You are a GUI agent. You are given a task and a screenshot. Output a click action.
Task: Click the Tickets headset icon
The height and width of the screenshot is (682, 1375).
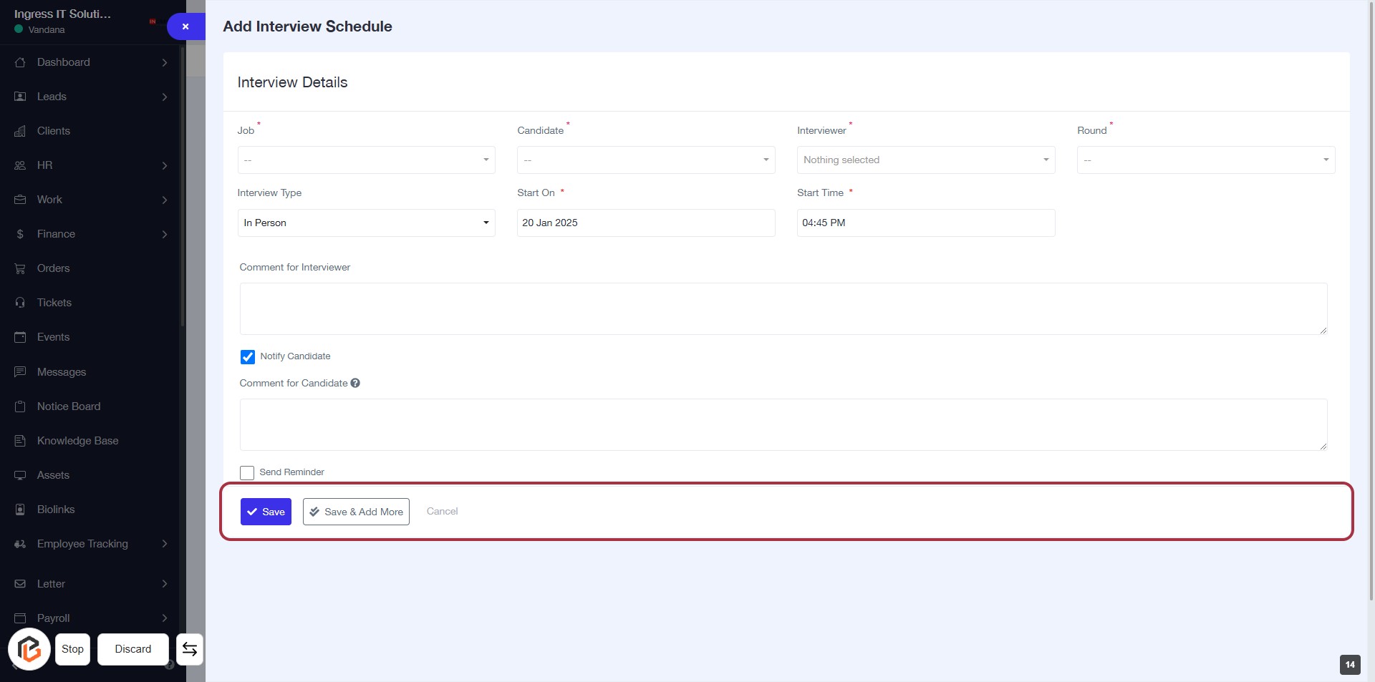pos(20,303)
